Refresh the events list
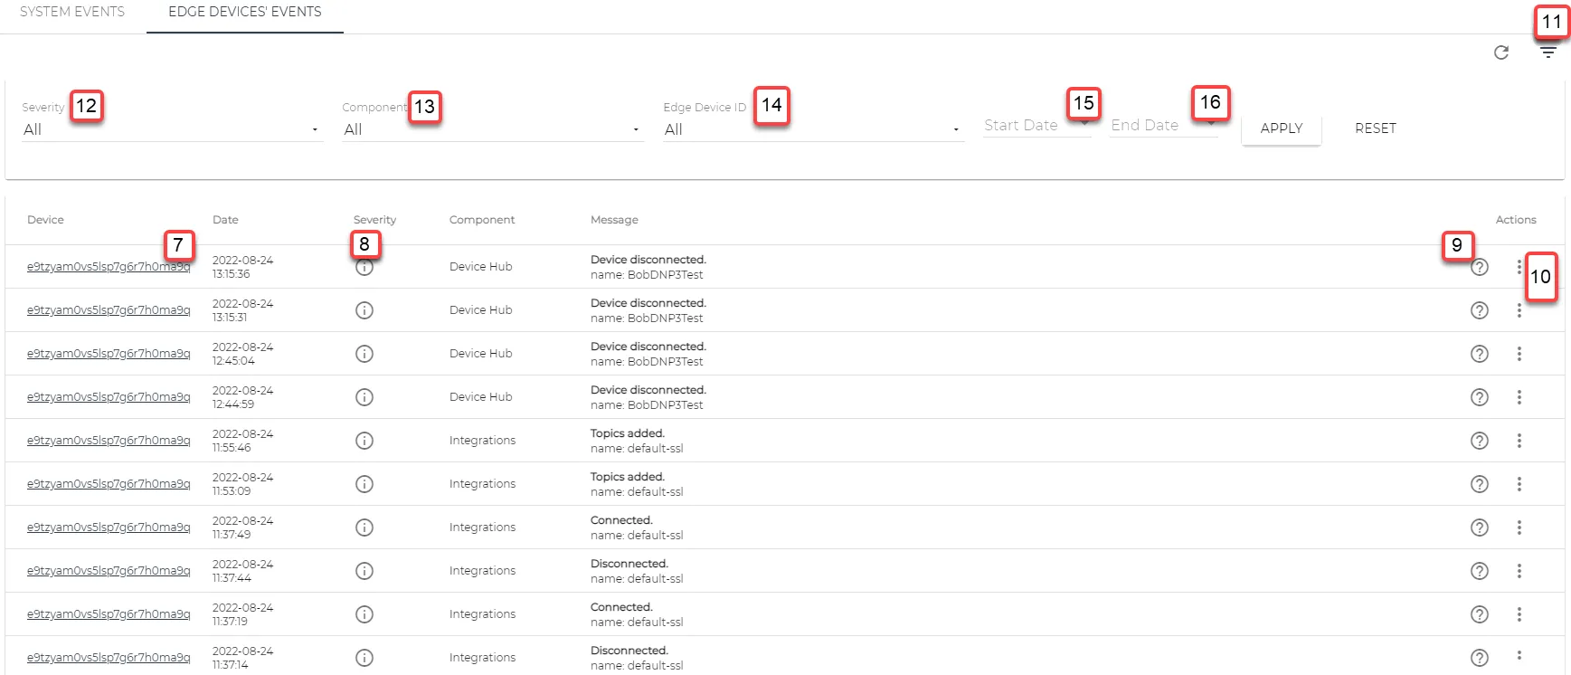The width and height of the screenshot is (1571, 675). point(1501,52)
